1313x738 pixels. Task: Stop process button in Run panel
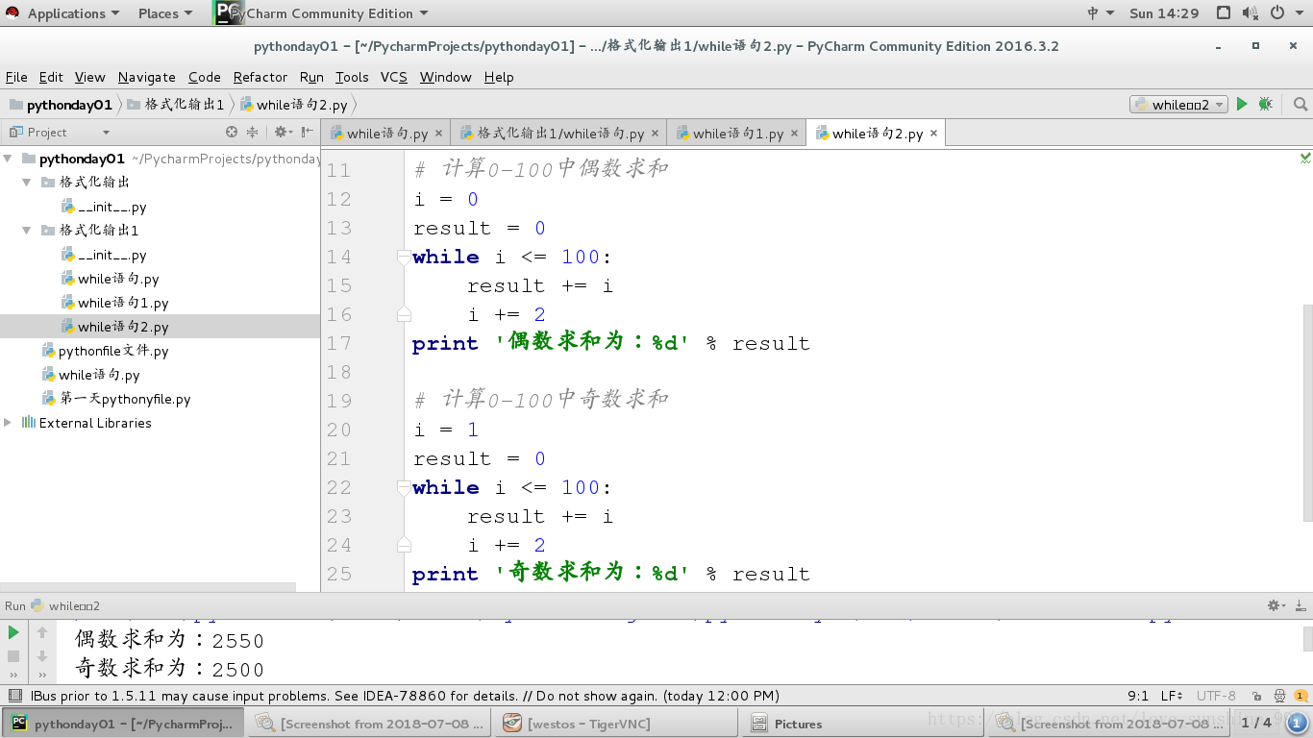[13, 655]
